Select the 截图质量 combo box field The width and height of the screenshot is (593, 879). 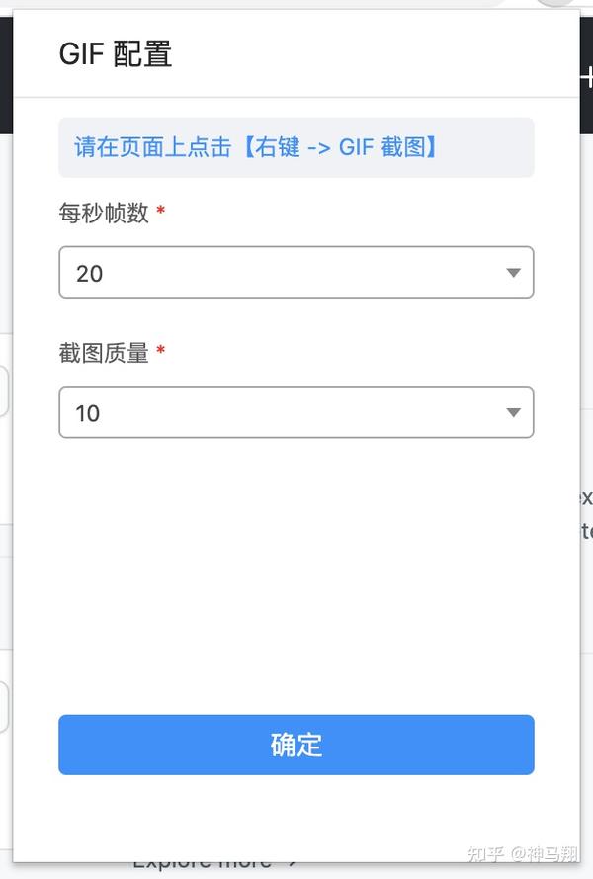coord(296,412)
